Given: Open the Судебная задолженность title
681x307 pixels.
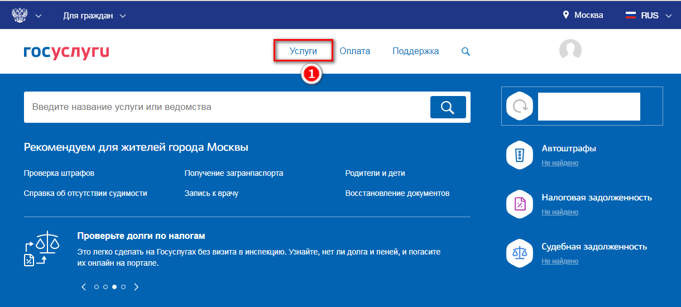Looking at the screenshot, I should pos(594,247).
